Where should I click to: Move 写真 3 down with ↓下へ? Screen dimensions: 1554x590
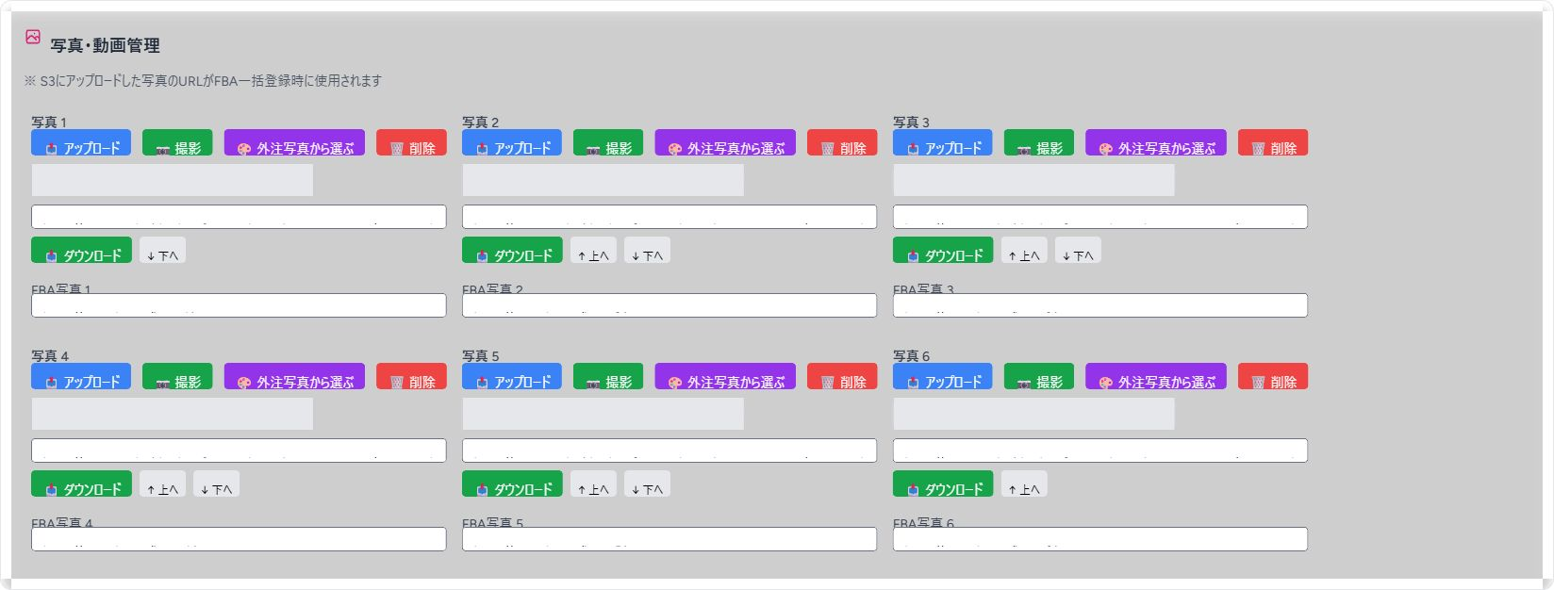[1078, 251]
